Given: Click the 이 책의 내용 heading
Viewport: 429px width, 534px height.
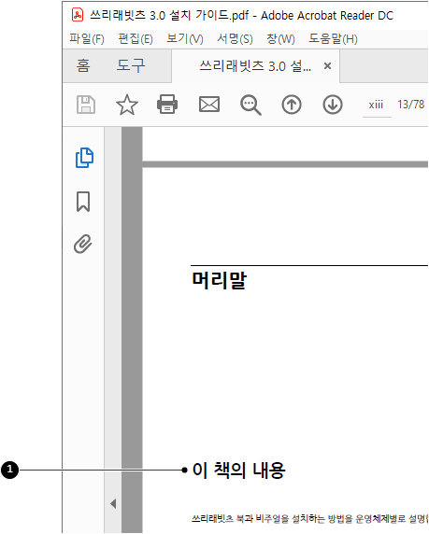Looking at the screenshot, I should point(238,471).
